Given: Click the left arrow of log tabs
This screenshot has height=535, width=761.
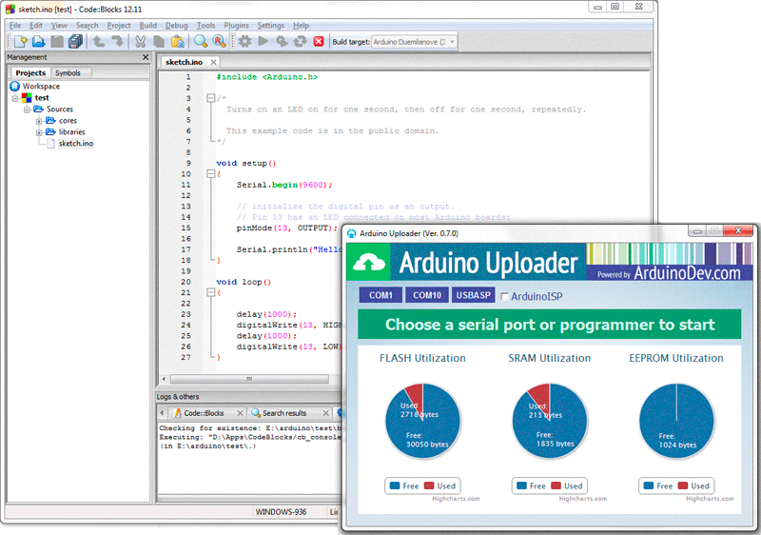Looking at the screenshot, I should 162,413.
